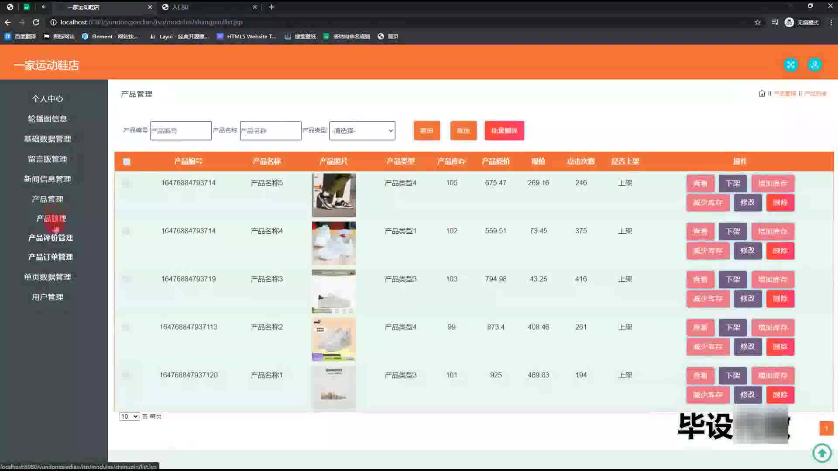Click 查看 for 产品名称5
Screen dimensions: 838x471
pyautogui.click(x=700, y=184)
